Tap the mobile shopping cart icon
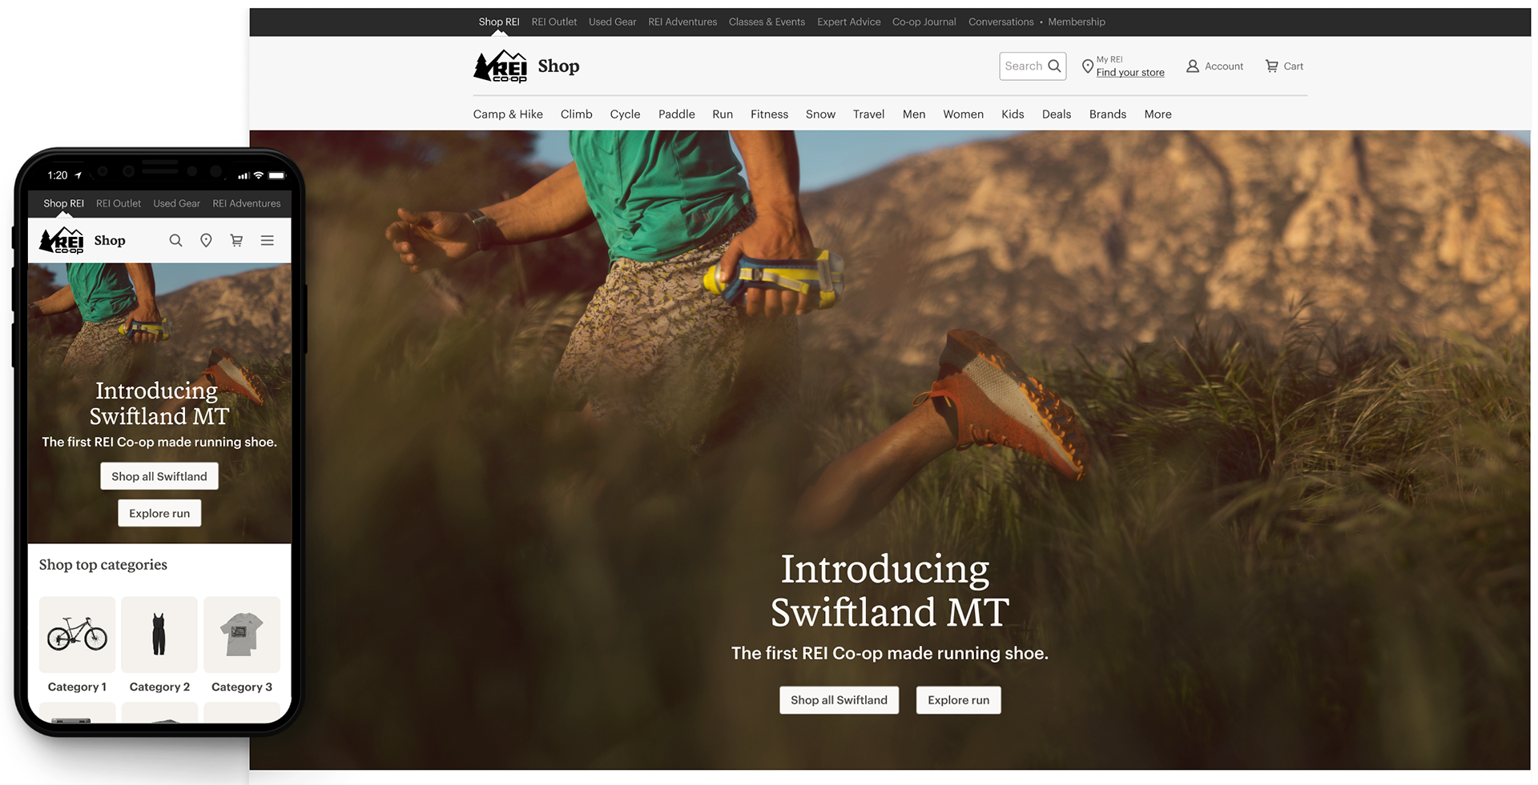 coord(236,240)
